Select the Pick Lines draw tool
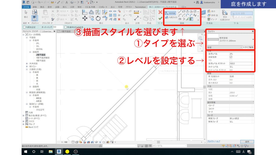276x155 pixels. [188, 19]
